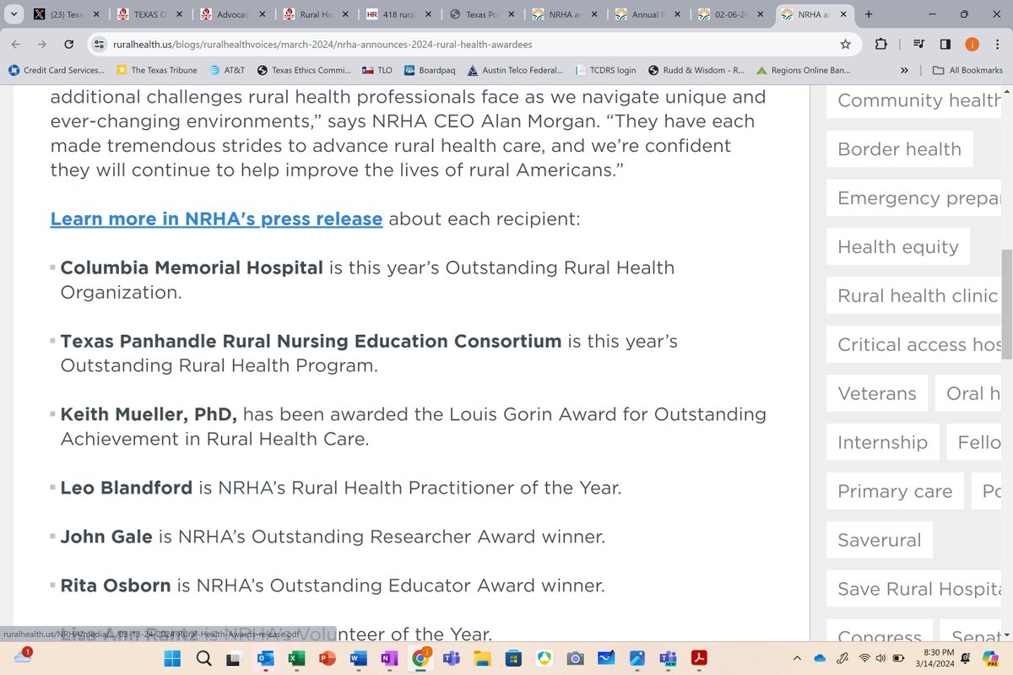Open The Texas Tribune bookmark
This screenshot has width=1013, height=675.
158,70
